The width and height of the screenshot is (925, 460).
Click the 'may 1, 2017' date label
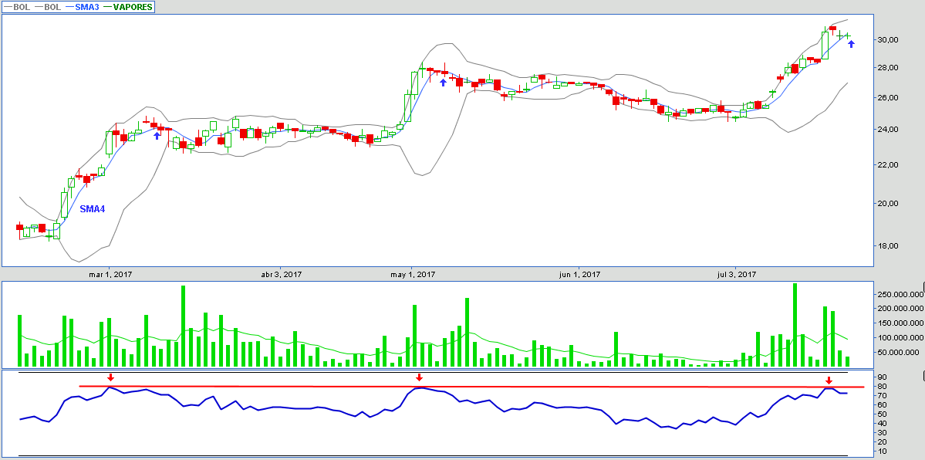tap(413, 275)
